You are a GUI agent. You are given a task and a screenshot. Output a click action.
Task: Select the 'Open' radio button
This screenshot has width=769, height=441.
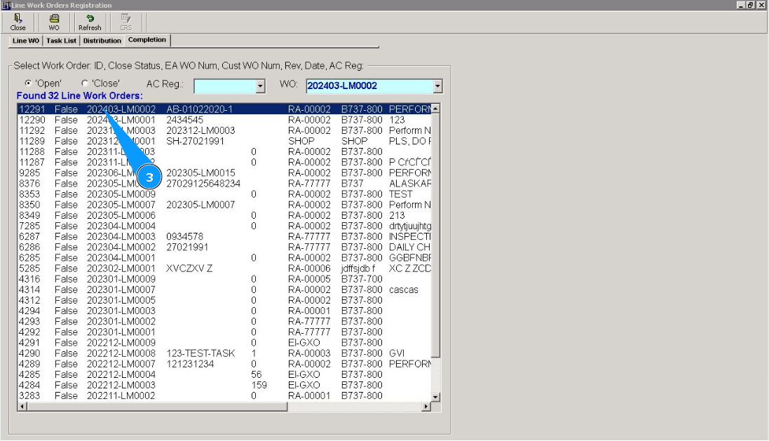(x=28, y=83)
